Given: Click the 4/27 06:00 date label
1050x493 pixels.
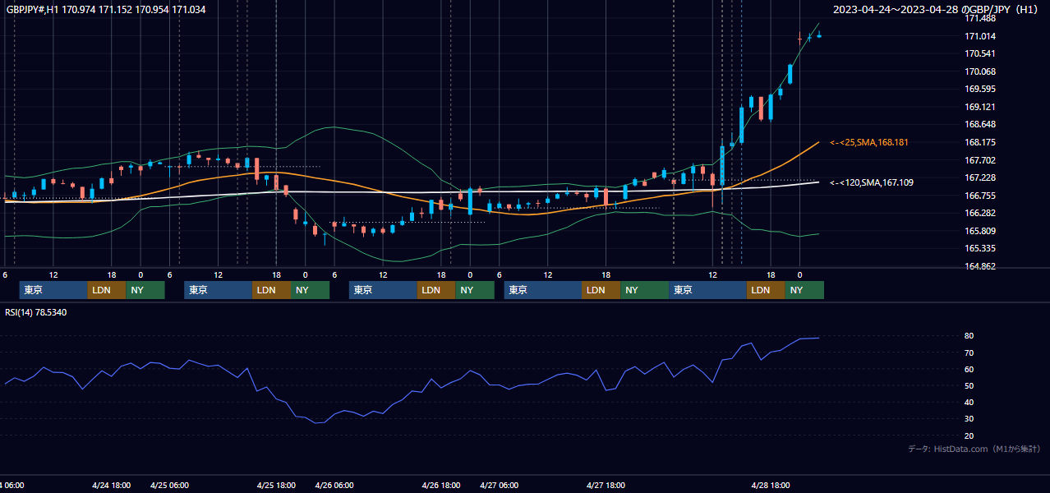Looking at the screenshot, I should [500, 486].
